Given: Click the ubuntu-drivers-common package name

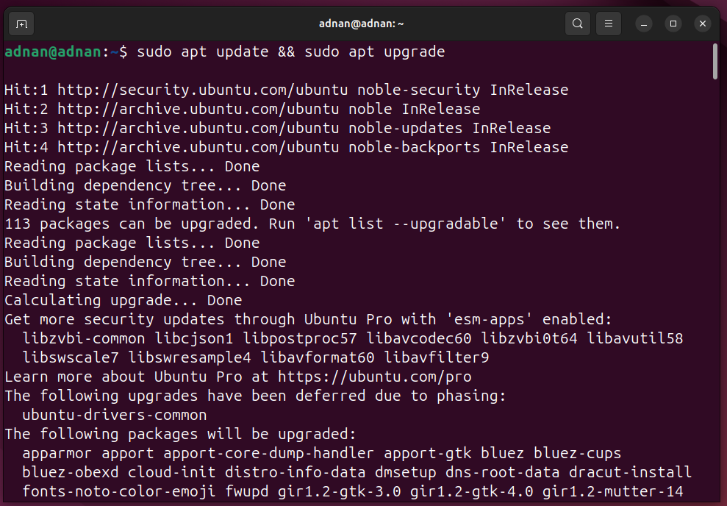Looking at the screenshot, I should click(115, 415).
